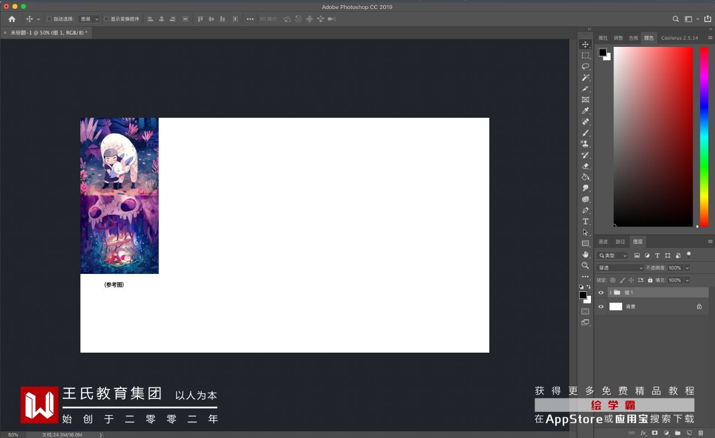Select the Brush tool

coord(585,133)
